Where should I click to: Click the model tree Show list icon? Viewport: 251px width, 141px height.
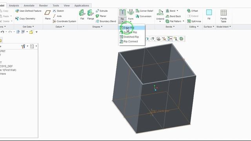[32, 46]
